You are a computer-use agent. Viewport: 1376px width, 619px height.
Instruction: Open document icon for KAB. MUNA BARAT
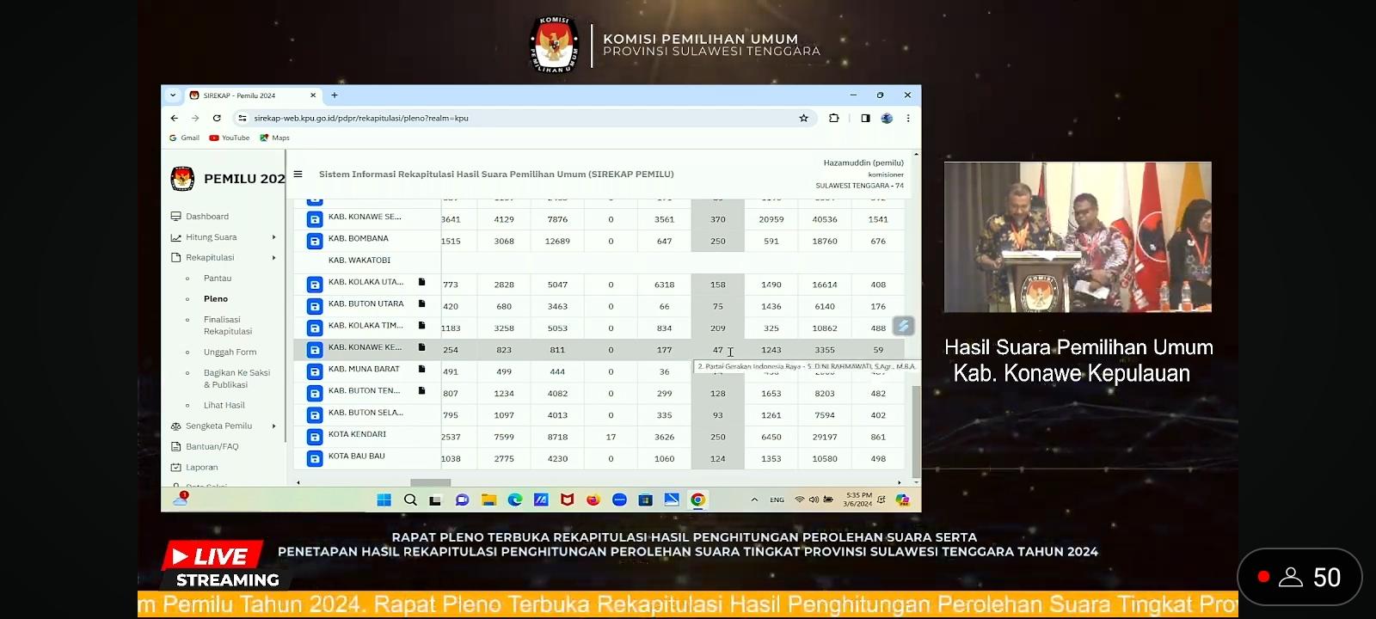coord(421,369)
